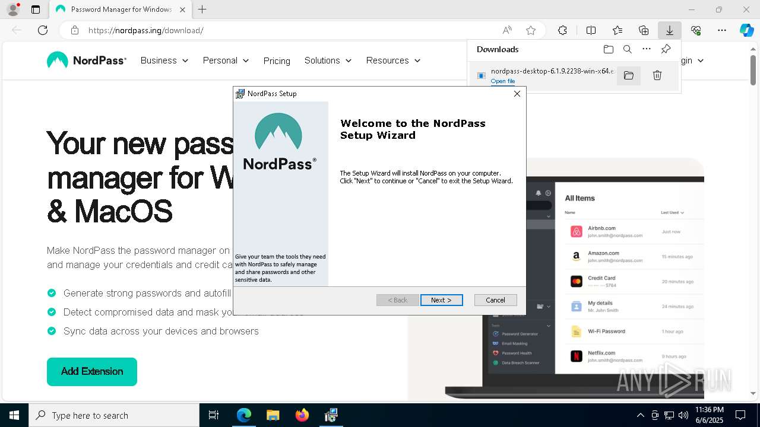Pin the Downloads panel

click(x=666, y=49)
